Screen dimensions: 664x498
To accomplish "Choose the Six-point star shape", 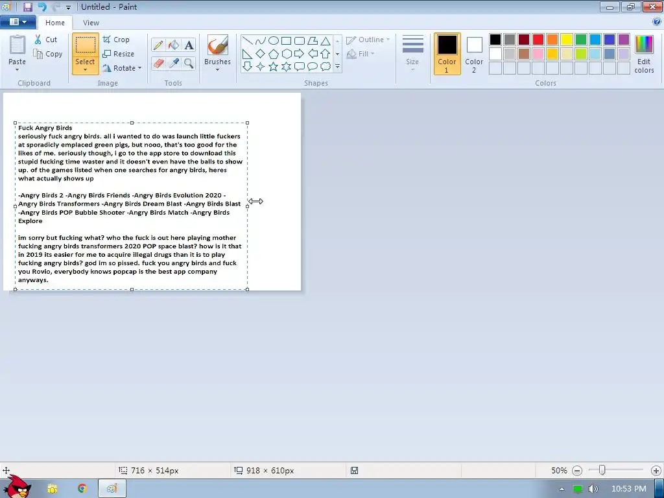I will (x=286, y=67).
